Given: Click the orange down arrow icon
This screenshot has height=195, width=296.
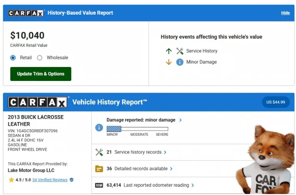Looking at the screenshot, I should tap(168, 62).
